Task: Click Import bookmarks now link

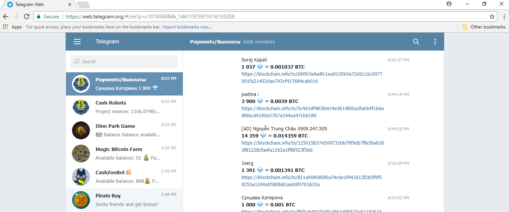Action: point(187,27)
